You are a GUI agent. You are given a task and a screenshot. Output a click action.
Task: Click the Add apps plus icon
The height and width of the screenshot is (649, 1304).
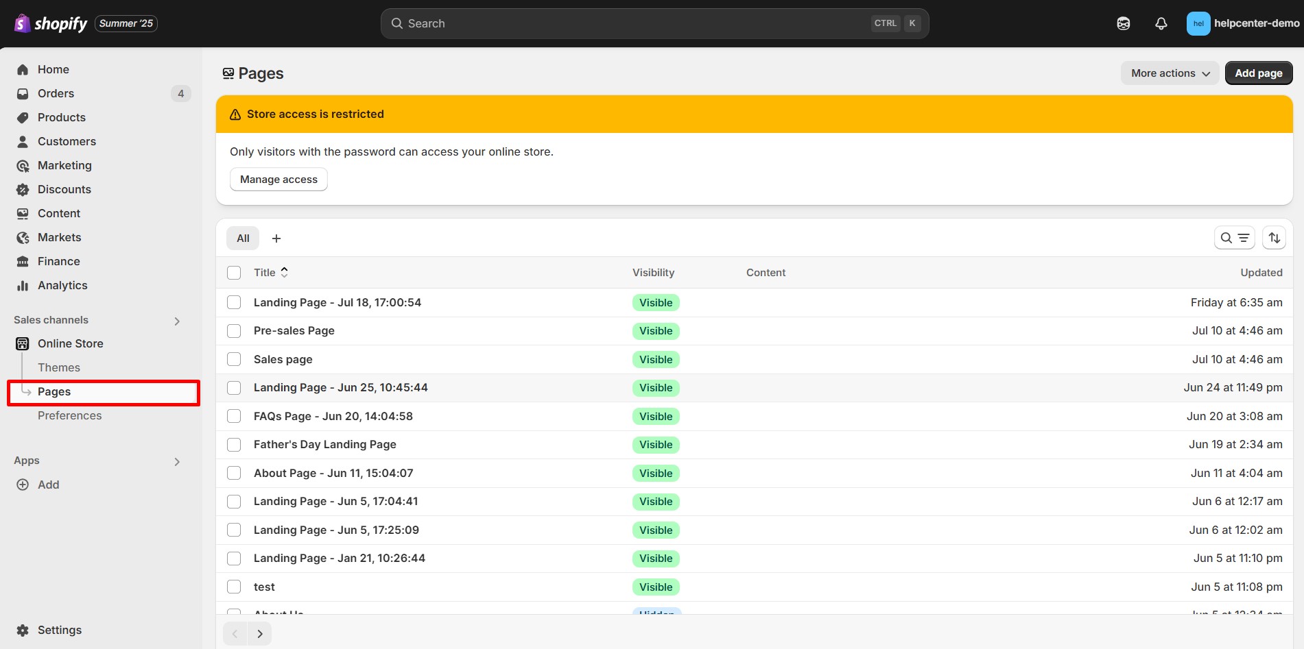(x=23, y=485)
